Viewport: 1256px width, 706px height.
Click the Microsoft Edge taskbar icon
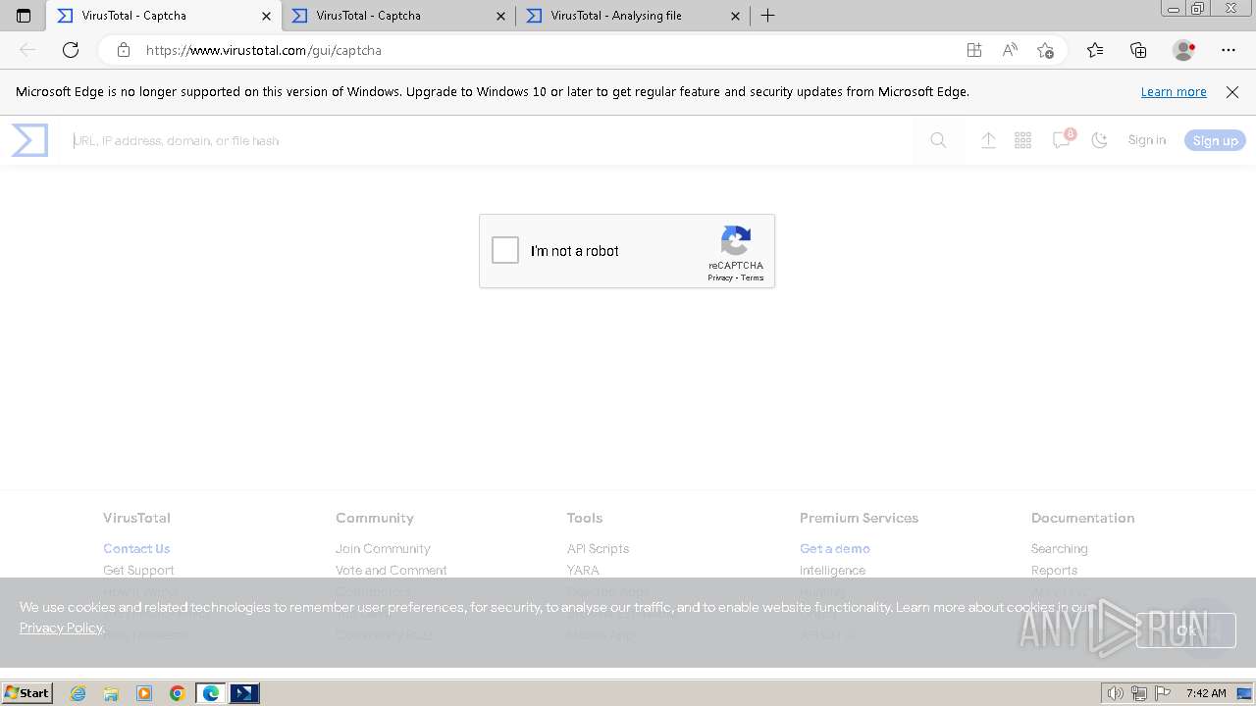pos(211,693)
